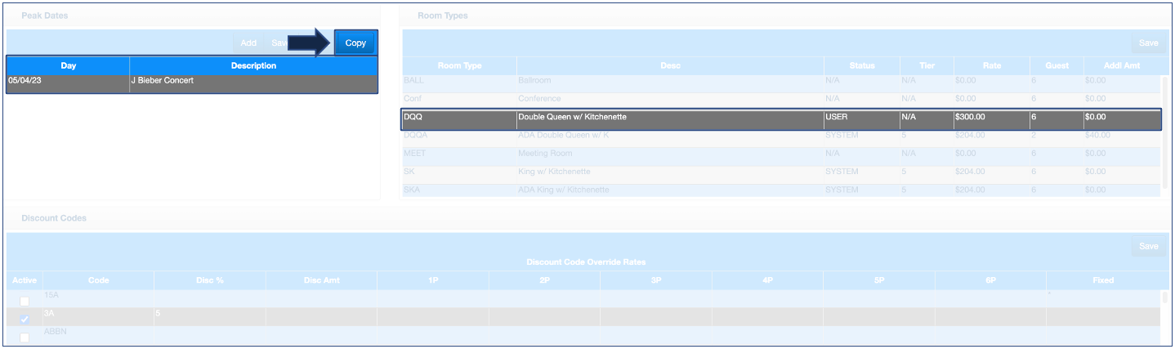Click the Room Type column header
The height and width of the screenshot is (349, 1175).
pos(459,65)
